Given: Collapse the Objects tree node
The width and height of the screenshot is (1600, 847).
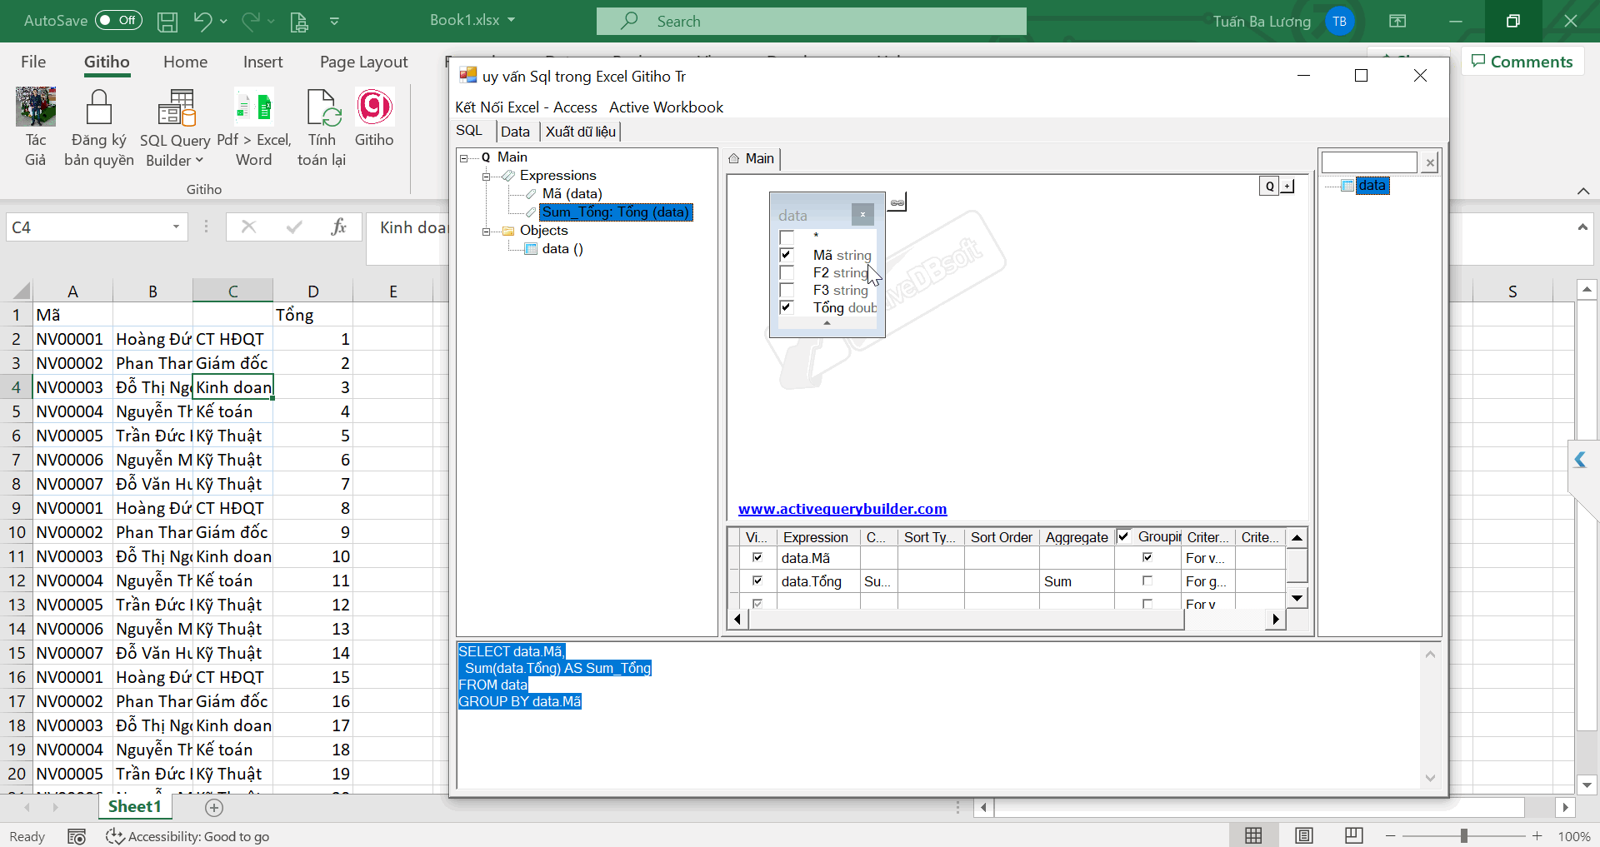Looking at the screenshot, I should point(486,231).
